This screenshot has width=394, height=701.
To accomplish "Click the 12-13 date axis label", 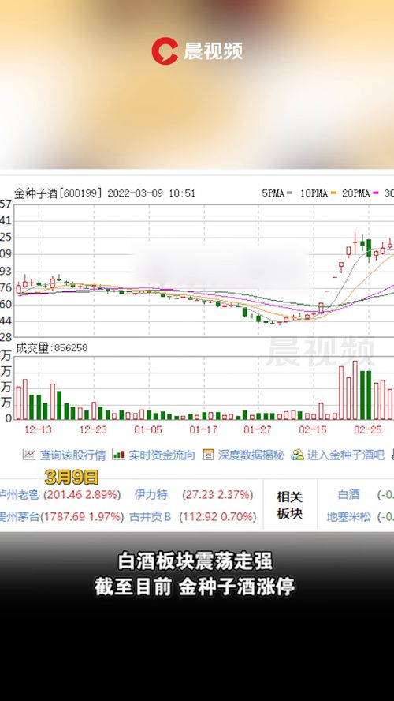I will [x=38, y=429].
